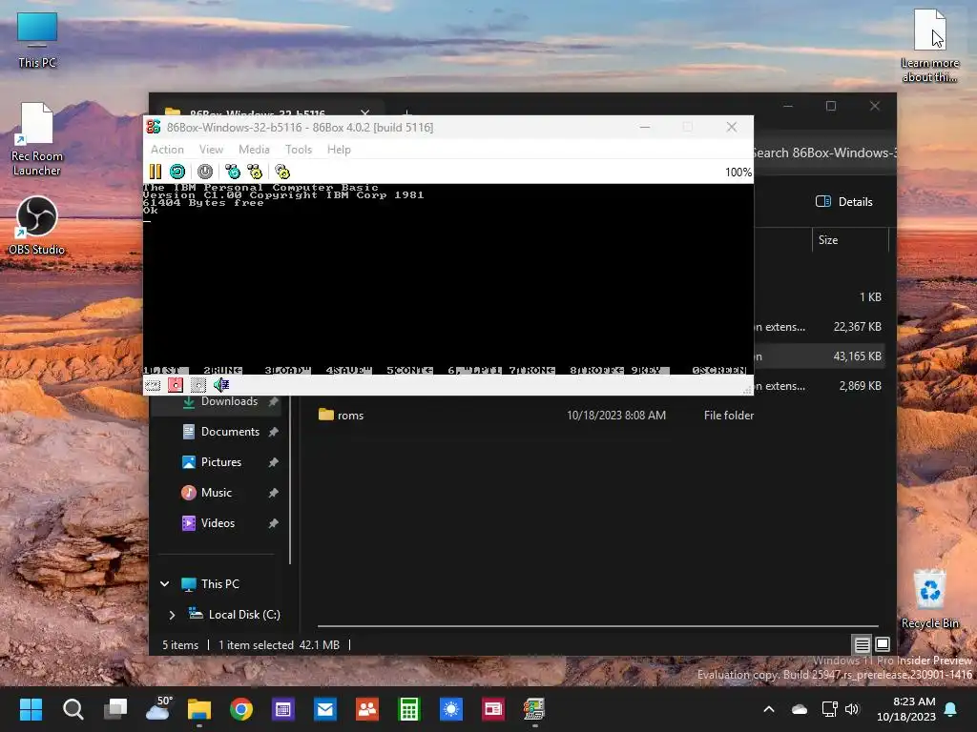Expand the Local Disk (C:) node
Viewport: 977px width, 732px height.
pos(172,615)
